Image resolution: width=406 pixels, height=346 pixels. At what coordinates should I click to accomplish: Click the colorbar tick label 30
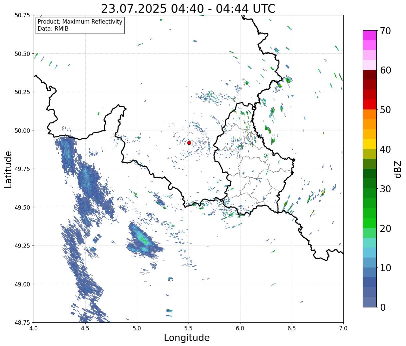[385, 189]
